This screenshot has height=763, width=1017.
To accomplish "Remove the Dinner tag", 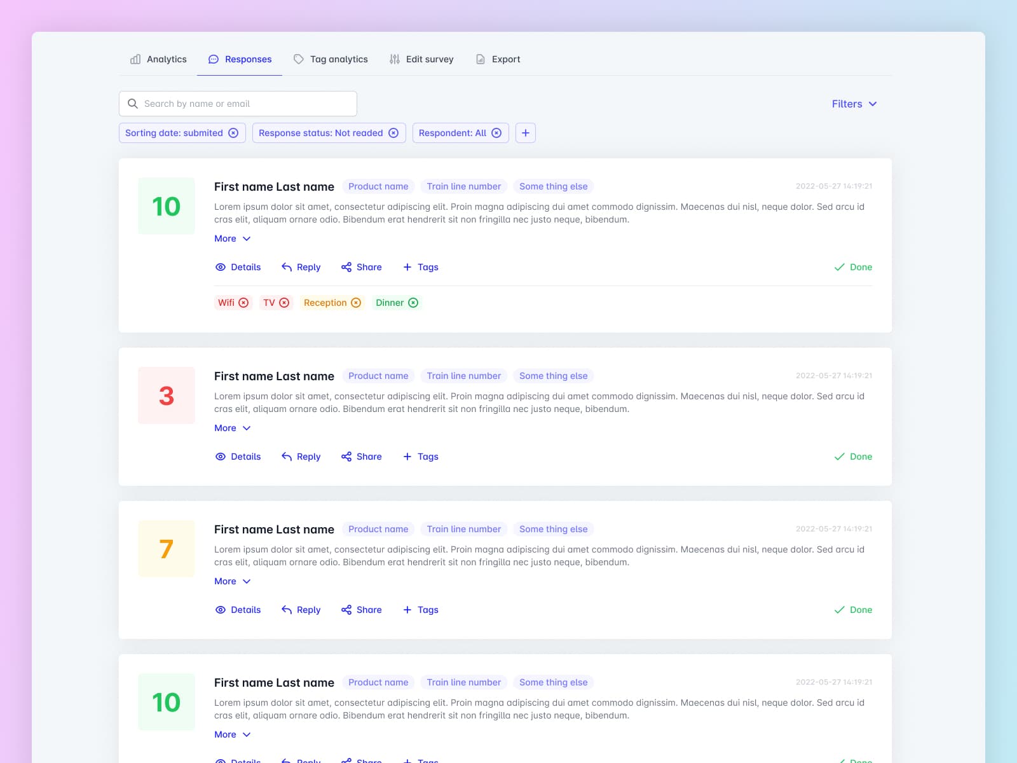I will click(x=413, y=303).
